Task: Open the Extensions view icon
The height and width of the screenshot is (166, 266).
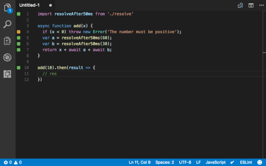Action: point(7,74)
